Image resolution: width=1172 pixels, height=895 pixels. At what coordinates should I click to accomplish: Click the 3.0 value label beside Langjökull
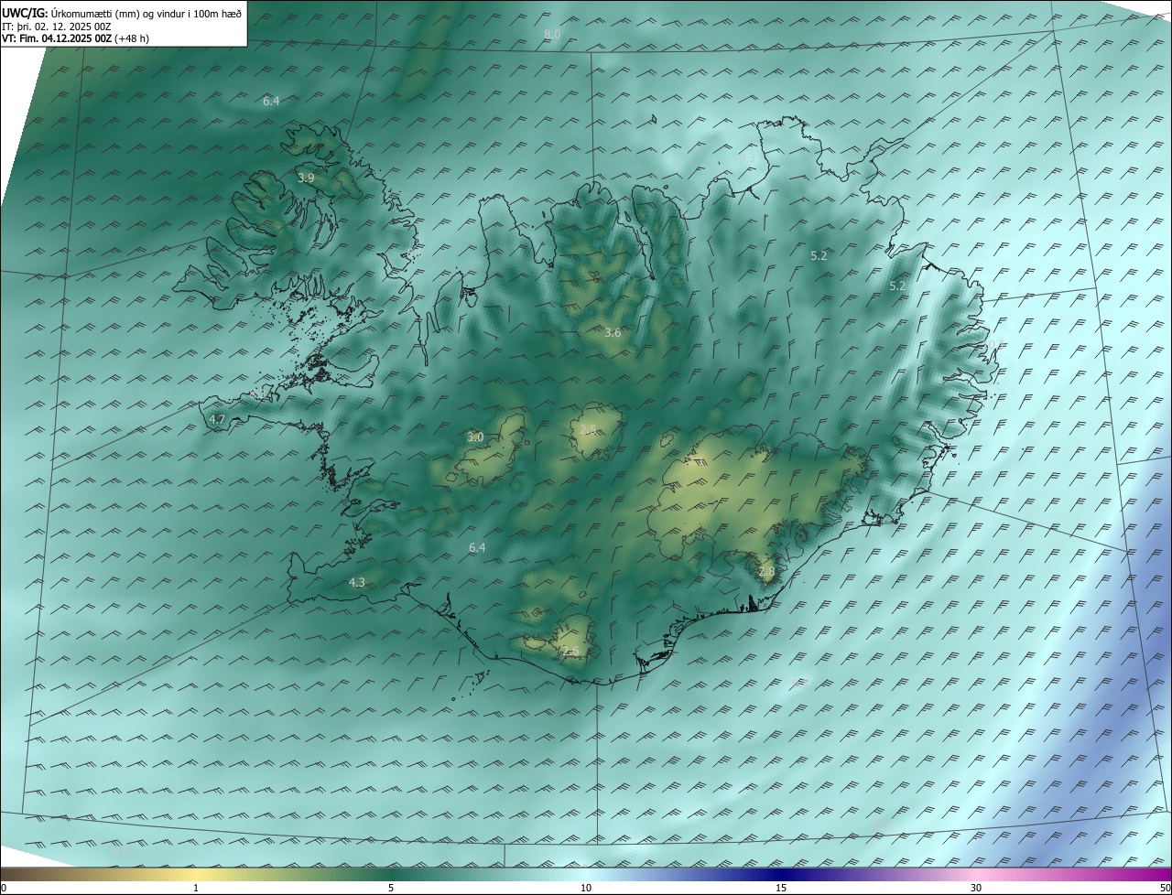coord(475,437)
